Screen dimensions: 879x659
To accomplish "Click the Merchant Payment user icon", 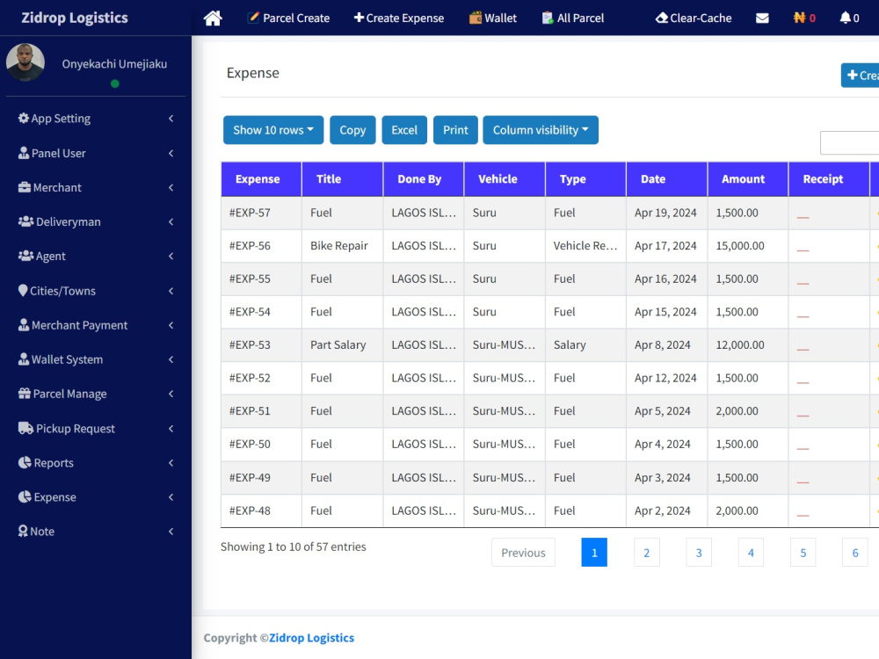I will tap(24, 324).
